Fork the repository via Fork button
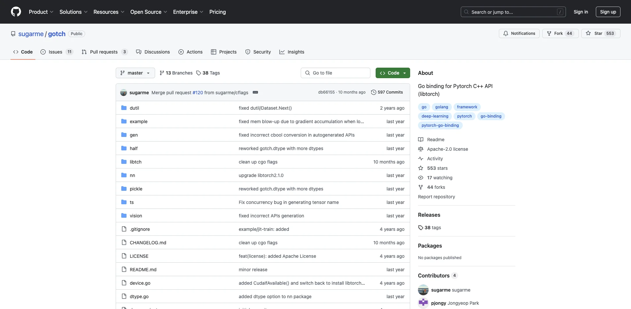 pos(560,33)
